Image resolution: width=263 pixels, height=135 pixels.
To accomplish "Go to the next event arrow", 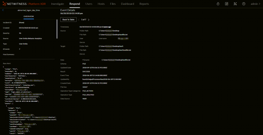I will (x=89, y=20).
